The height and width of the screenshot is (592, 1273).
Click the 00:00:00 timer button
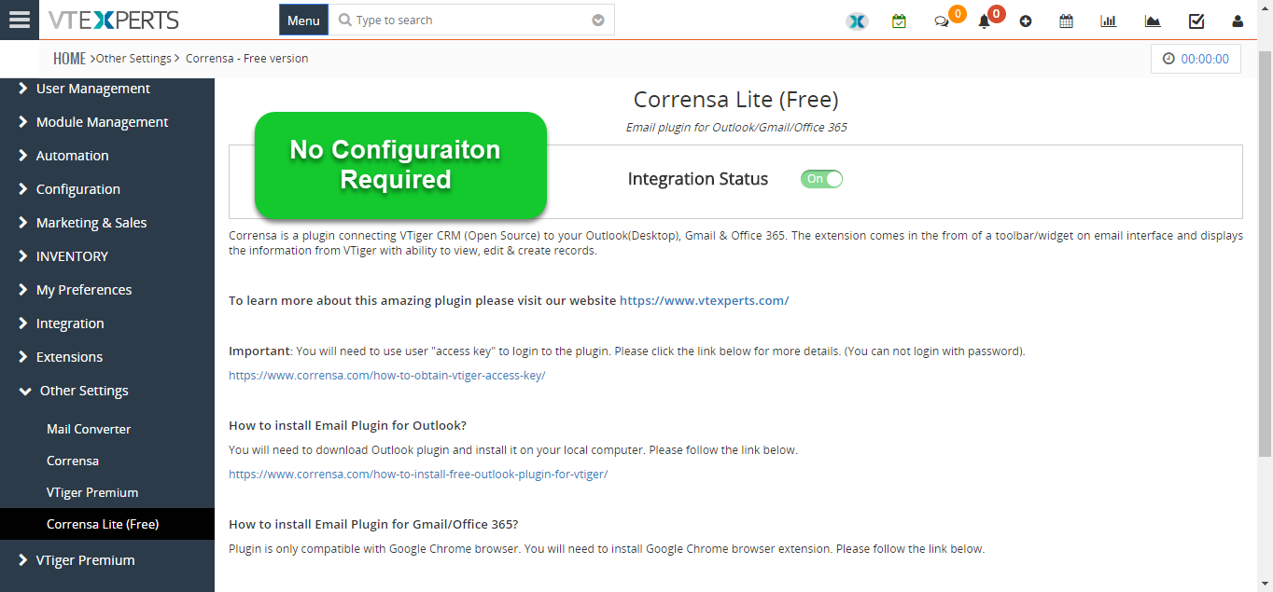click(x=1196, y=59)
